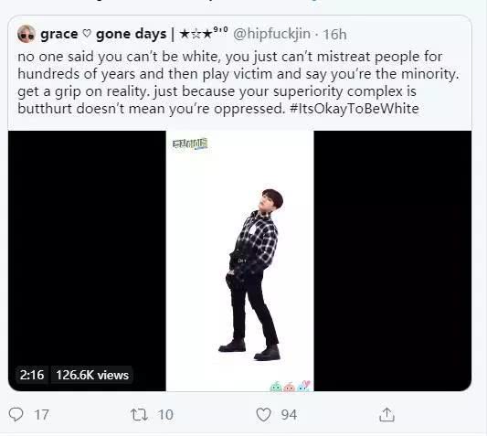This screenshot has width=487, height=436.
Task: Click the show logo watermark in video
Action: [190, 144]
